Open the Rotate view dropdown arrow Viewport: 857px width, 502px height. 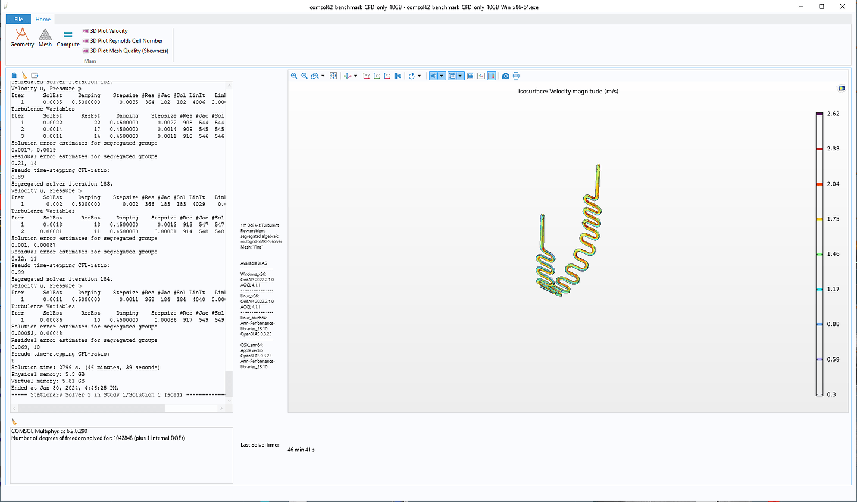pyautogui.click(x=419, y=76)
